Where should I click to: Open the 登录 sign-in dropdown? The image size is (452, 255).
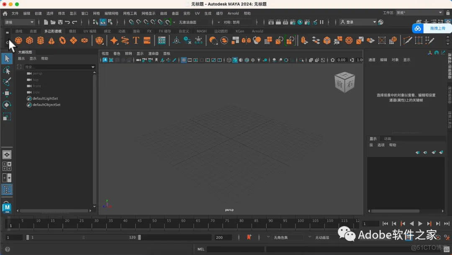(x=358, y=22)
